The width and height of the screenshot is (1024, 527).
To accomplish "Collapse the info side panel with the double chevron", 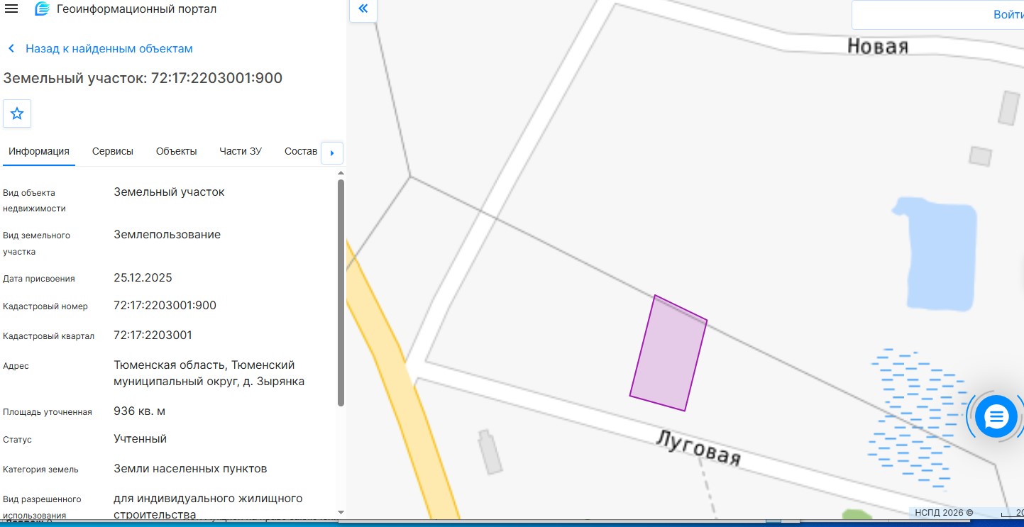I will point(363,9).
